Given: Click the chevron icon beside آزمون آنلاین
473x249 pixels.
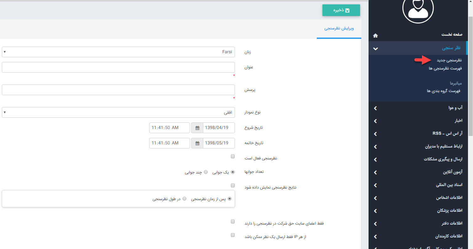Looking at the screenshot, I should 375,173.
